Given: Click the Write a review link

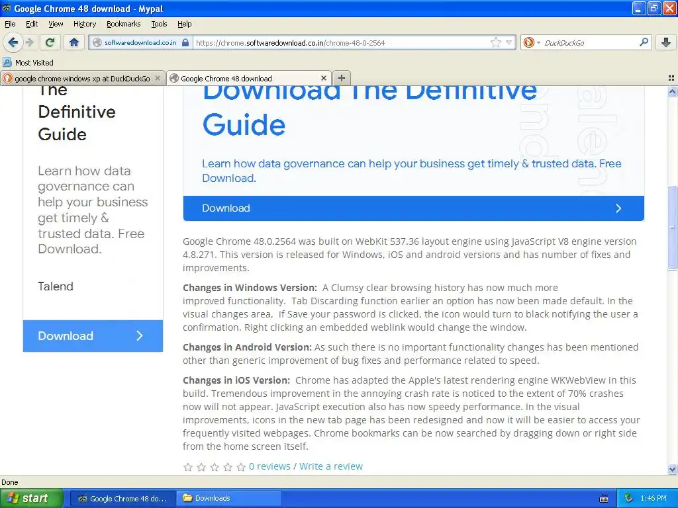Looking at the screenshot, I should pos(331,466).
